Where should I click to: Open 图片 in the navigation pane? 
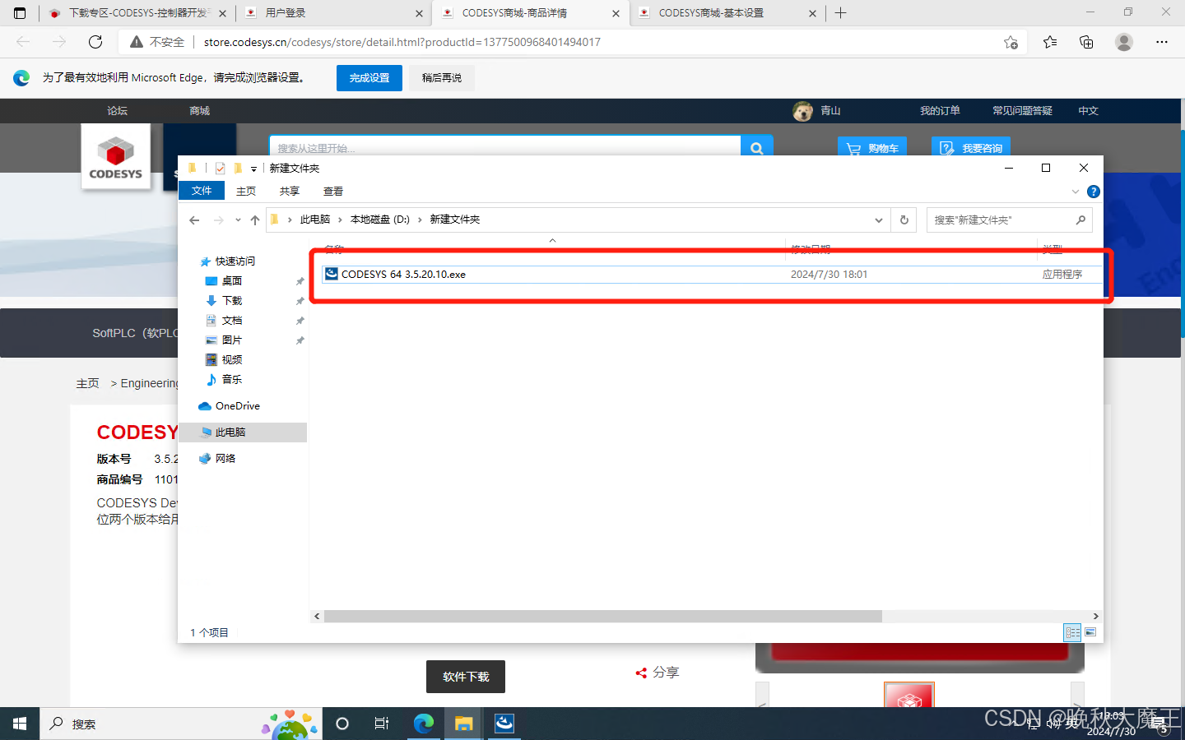click(x=231, y=340)
